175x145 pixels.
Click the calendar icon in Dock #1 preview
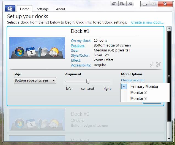click(x=31, y=52)
